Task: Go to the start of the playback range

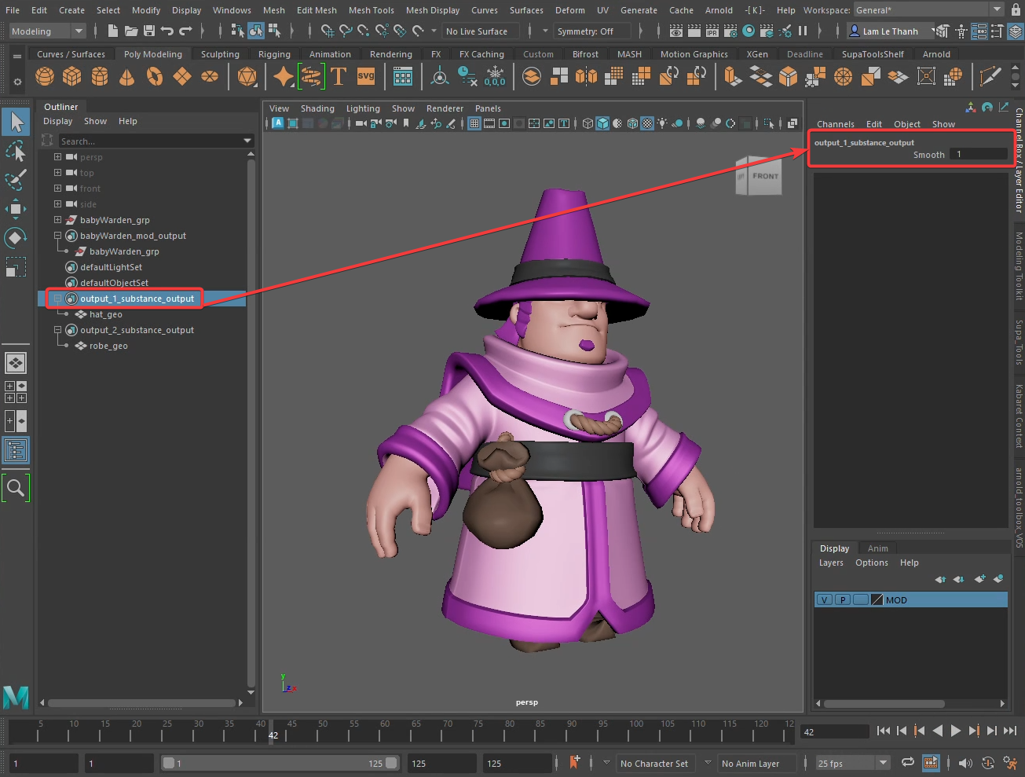Action: (x=884, y=731)
